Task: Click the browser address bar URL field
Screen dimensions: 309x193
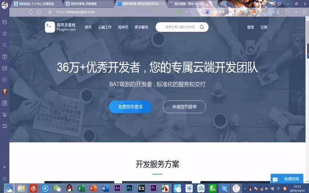Action: pyautogui.click(x=121, y=12)
